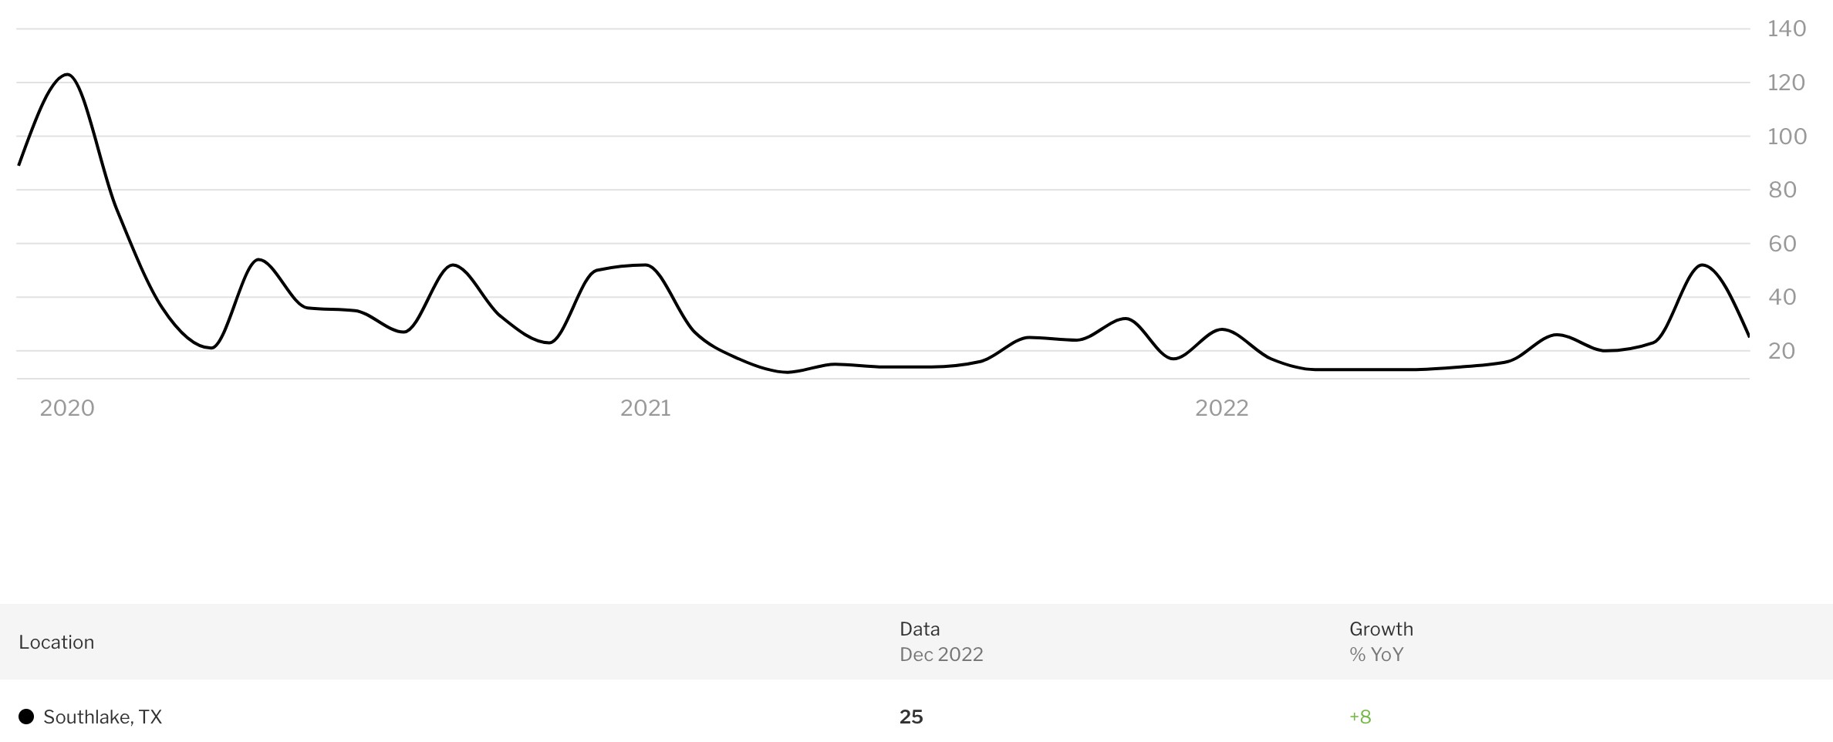1833x742 pixels.
Task: Click the 120 y-axis label
Action: pos(1787,83)
